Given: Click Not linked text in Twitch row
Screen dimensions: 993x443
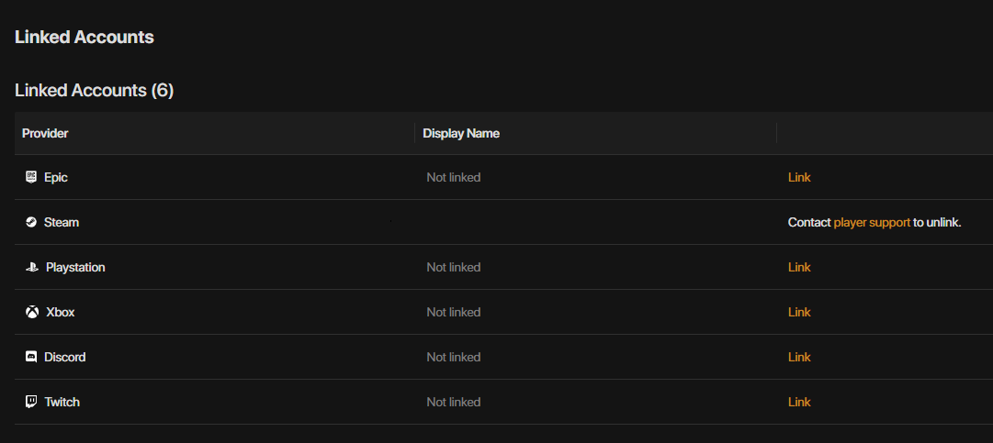Looking at the screenshot, I should [453, 402].
